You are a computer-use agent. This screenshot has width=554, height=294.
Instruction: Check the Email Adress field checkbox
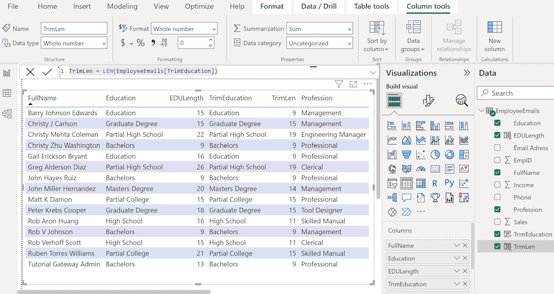(497, 148)
